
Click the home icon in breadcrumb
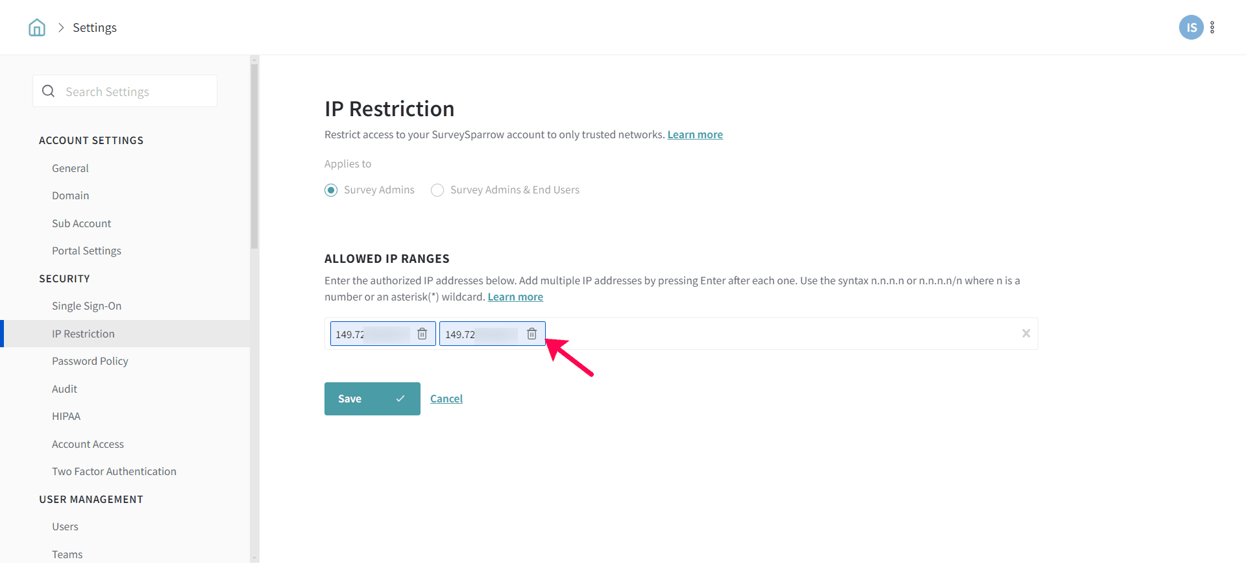37,27
